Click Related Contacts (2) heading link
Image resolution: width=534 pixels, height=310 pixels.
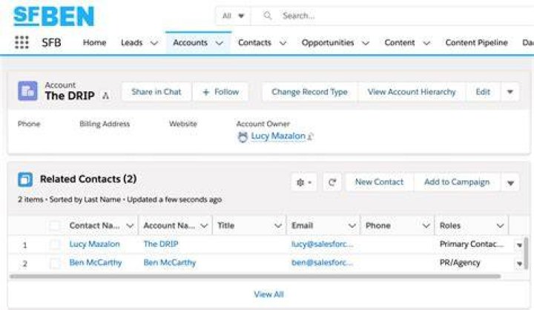click(88, 179)
